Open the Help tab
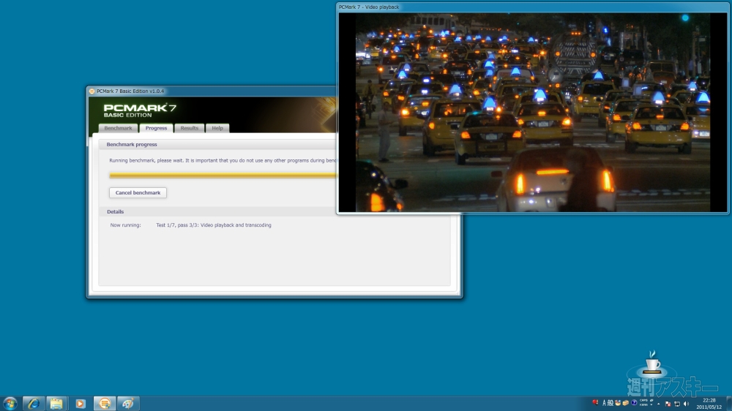The height and width of the screenshot is (411, 732). (217, 128)
